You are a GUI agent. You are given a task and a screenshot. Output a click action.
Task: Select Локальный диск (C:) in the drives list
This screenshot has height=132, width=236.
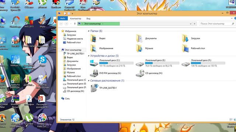pyautogui.click(x=112, y=63)
